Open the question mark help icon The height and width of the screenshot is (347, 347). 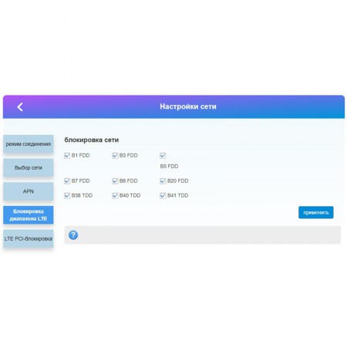[73, 235]
